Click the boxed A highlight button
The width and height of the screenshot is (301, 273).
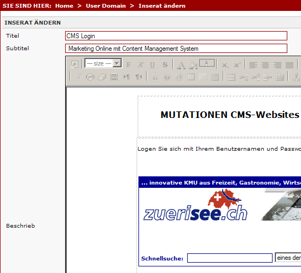tap(207, 63)
